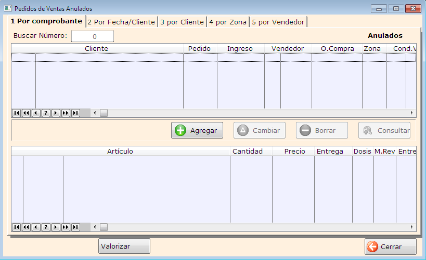Go to last record in lower articles grid
Image resolution: width=426 pixels, height=260 pixels.
(x=75, y=227)
